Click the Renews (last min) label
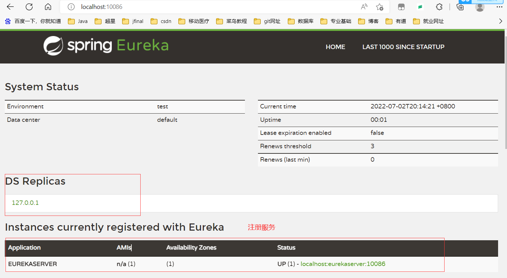Screen dimensions: 507x278 285,160
